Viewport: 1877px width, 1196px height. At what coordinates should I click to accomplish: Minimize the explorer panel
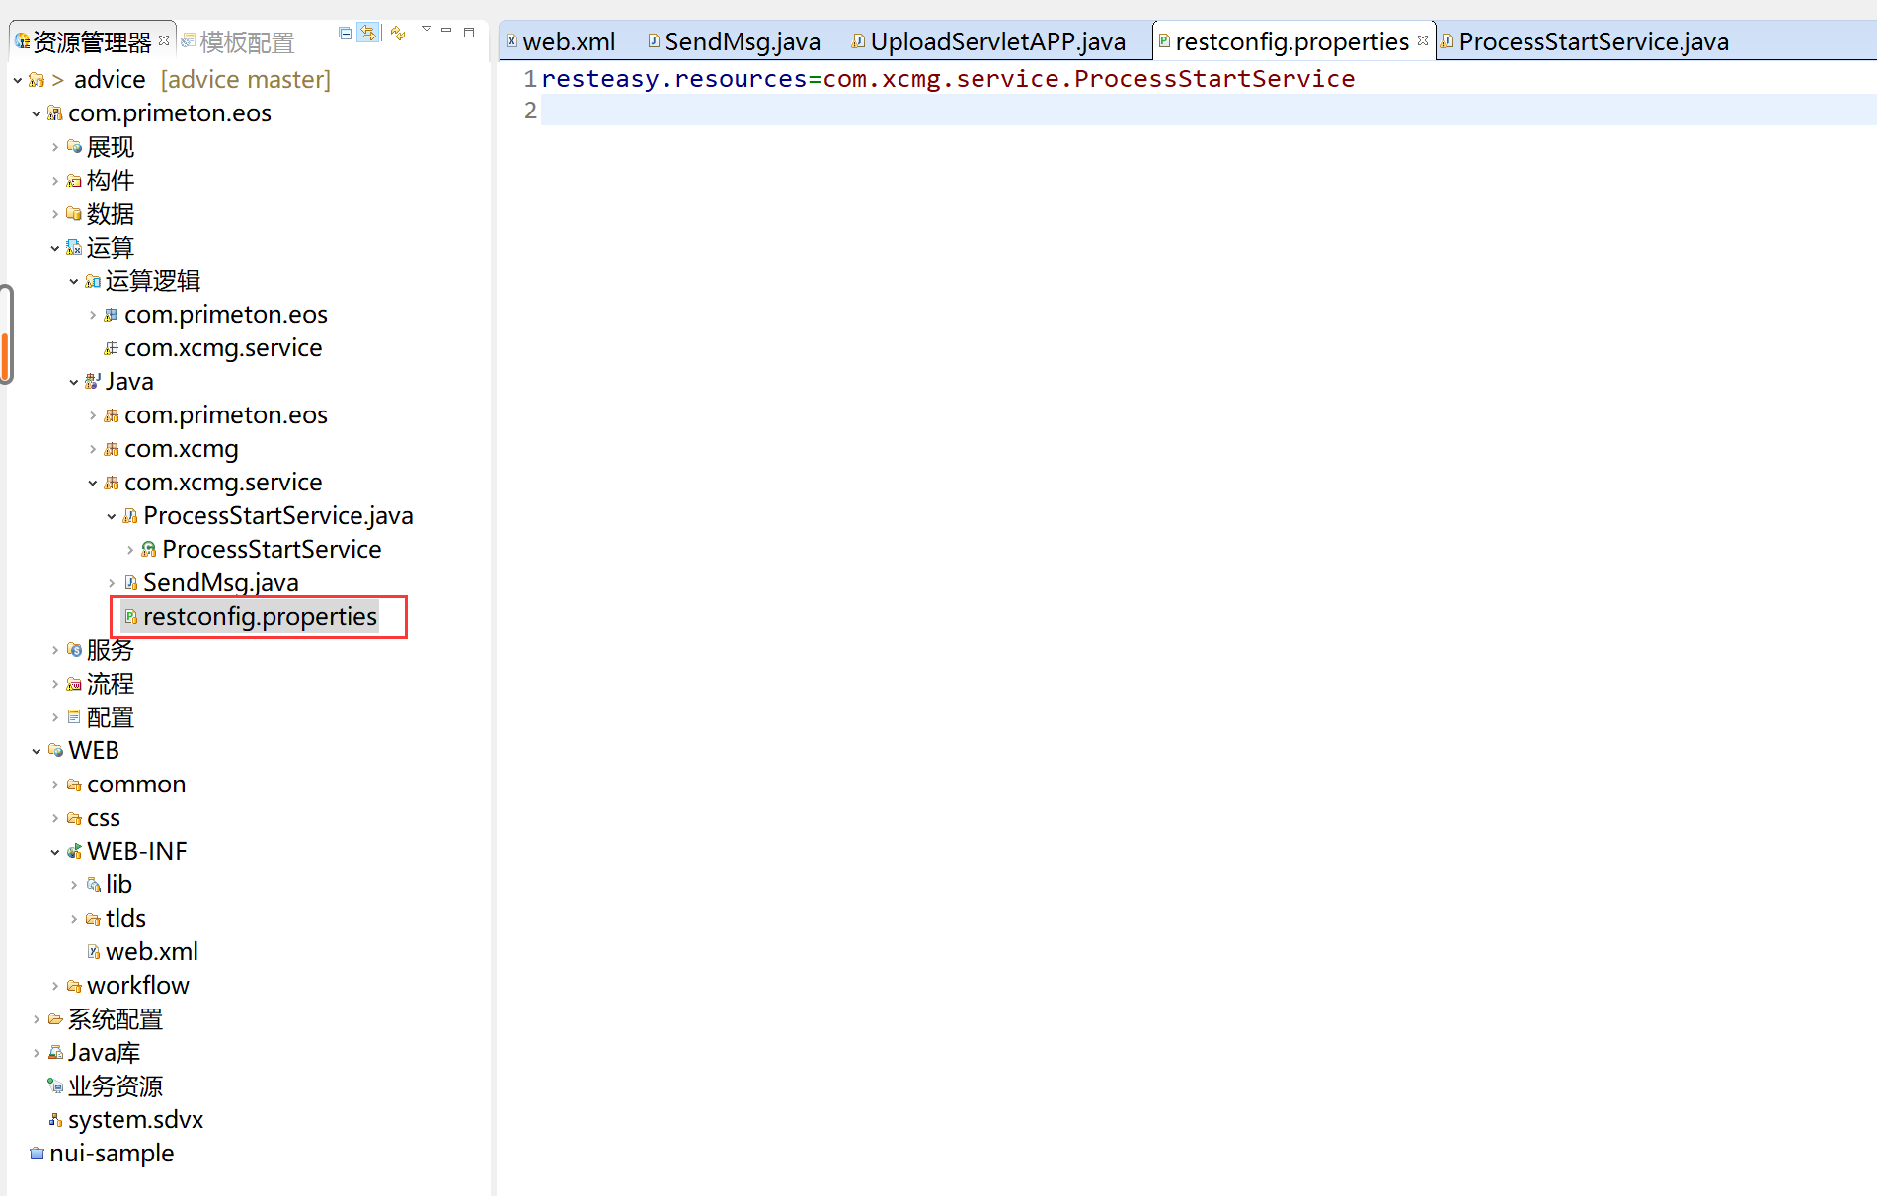click(x=446, y=31)
